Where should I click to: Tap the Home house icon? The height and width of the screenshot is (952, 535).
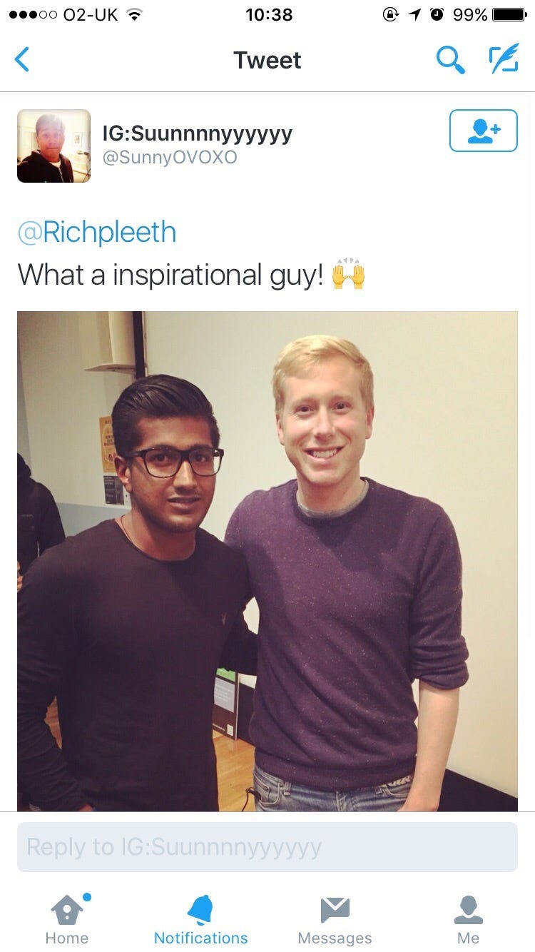(67, 909)
